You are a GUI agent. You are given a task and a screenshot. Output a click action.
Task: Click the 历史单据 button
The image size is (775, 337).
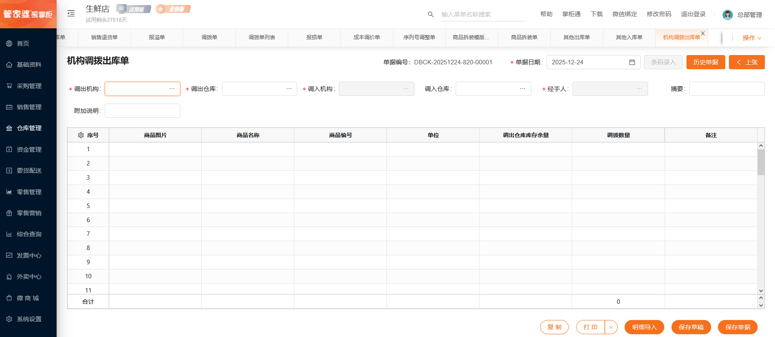[x=705, y=62]
